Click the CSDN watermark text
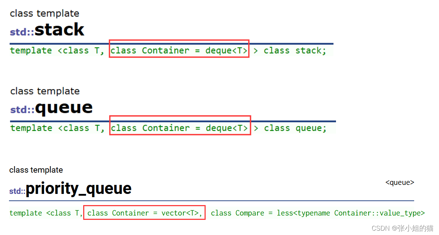 pos(402,228)
